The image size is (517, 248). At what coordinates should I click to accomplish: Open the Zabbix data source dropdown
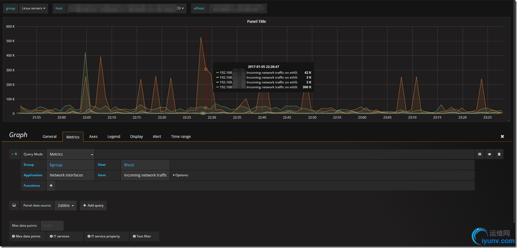66,205
